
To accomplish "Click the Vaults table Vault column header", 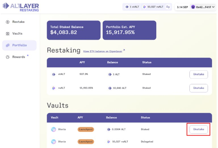I will pos(54,118).
